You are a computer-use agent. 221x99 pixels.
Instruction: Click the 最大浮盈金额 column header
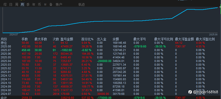[185, 39]
